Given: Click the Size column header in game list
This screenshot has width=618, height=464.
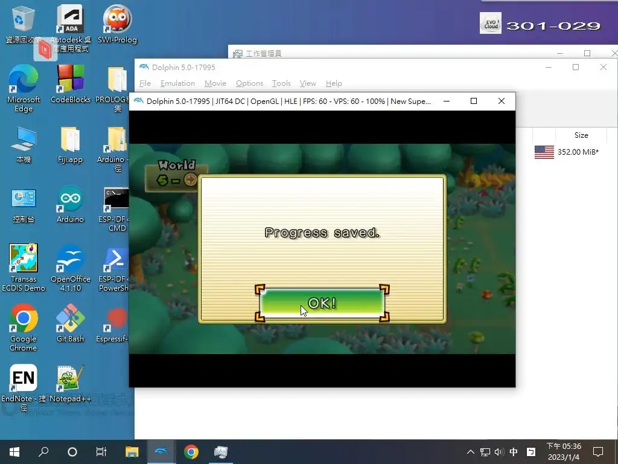Looking at the screenshot, I should 581,135.
